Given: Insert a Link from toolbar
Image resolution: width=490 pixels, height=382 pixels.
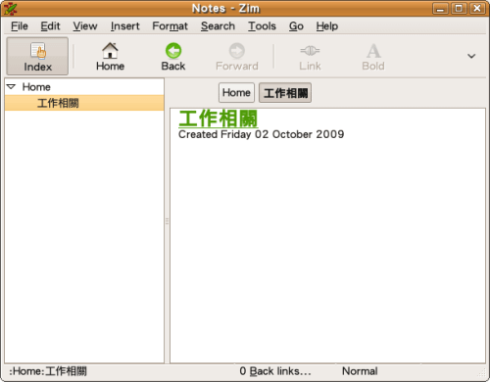Looking at the screenshot, I should (x=310, y=56).
